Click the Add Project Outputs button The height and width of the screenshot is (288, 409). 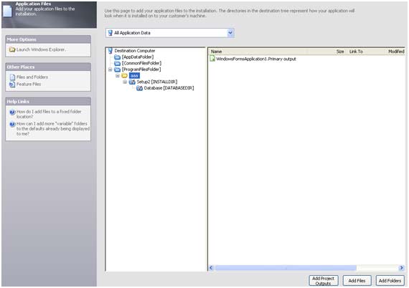pos(324,281)
